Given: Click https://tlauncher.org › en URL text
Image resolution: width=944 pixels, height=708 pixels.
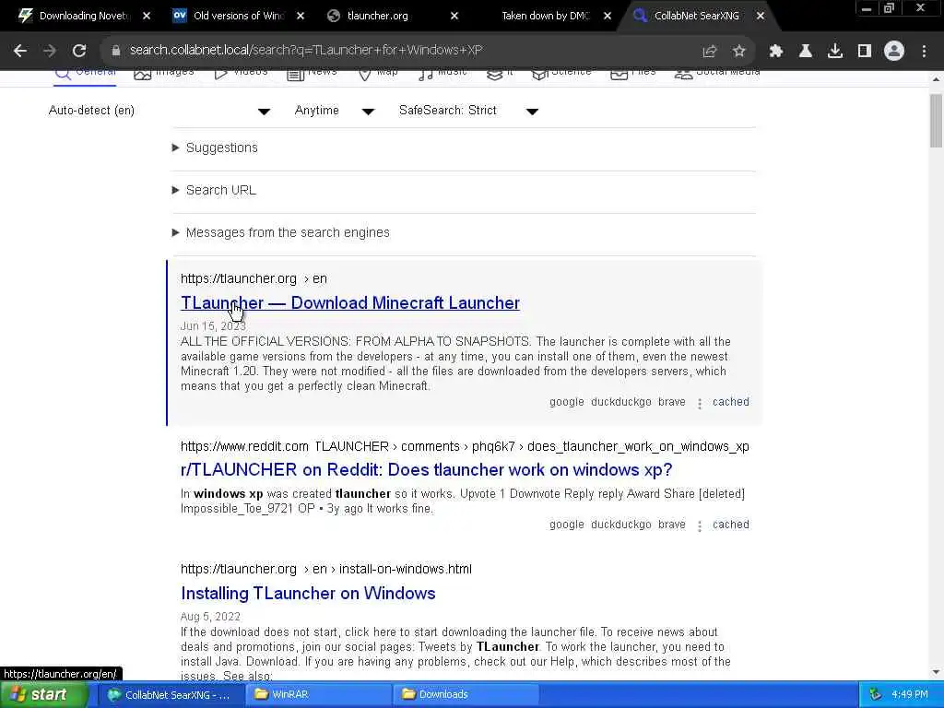Looking at the screenshot, I should [254, 278].
